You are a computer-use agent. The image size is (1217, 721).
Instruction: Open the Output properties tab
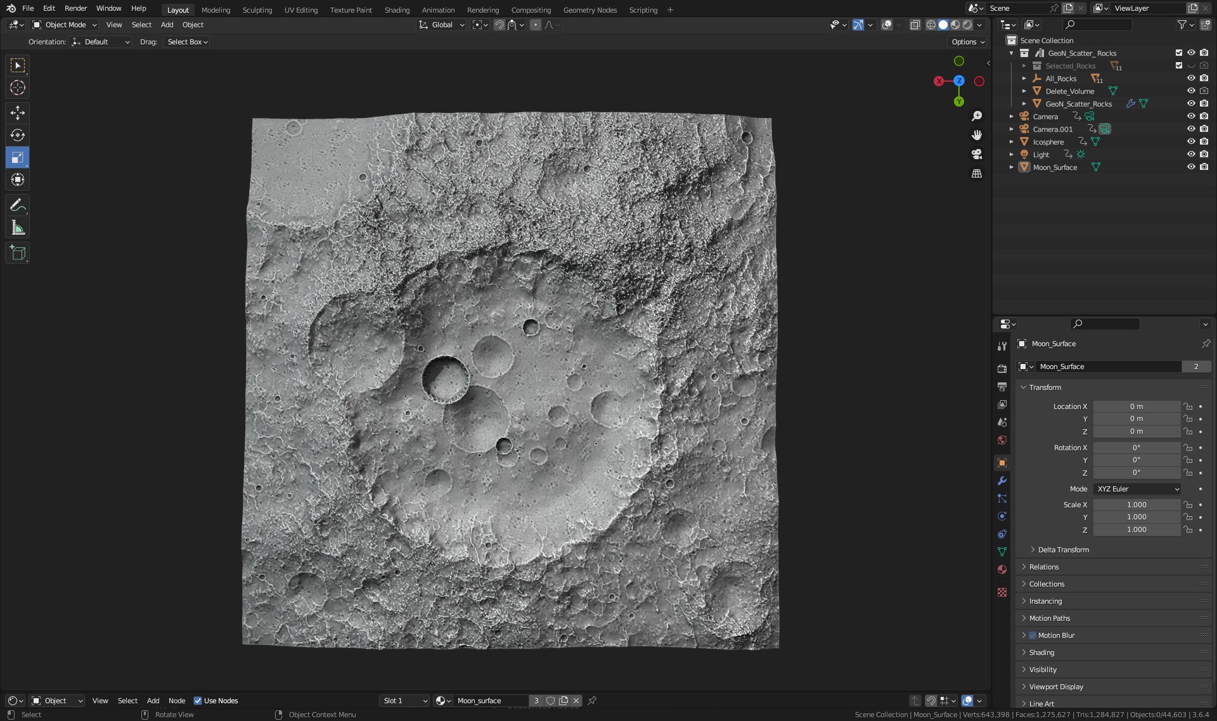(1002, 386)
